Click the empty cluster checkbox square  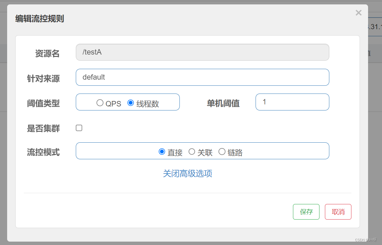(79, 128)
